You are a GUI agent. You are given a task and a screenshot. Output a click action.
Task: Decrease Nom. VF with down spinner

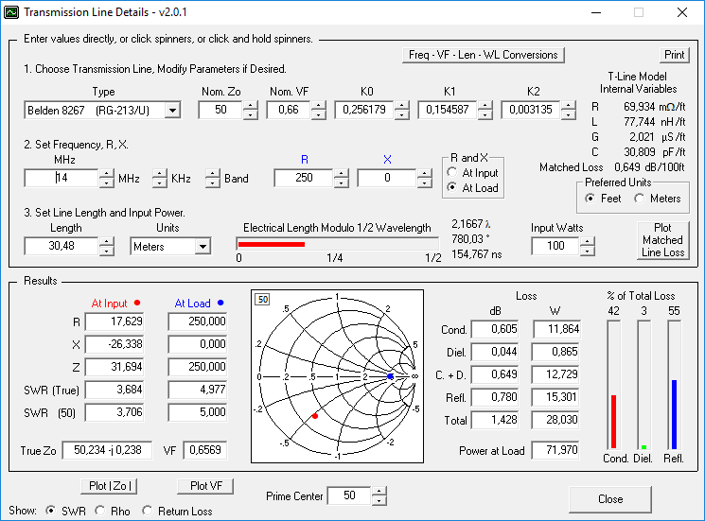click(319, 114)
